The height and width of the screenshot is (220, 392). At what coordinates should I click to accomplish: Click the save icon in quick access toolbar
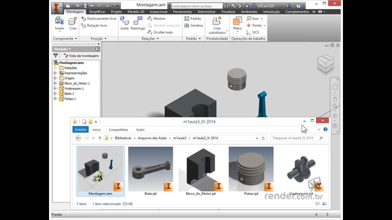coord(85,5)
